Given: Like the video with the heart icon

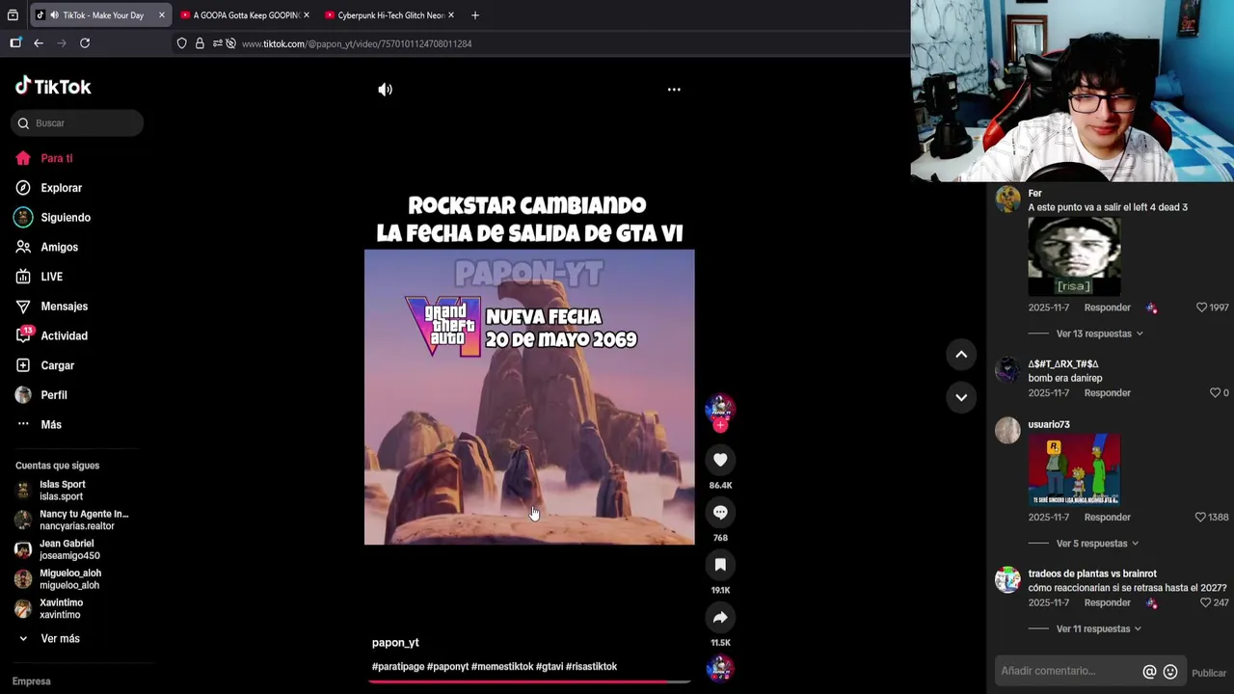Looking at the screenshot, I should (720, 460).
